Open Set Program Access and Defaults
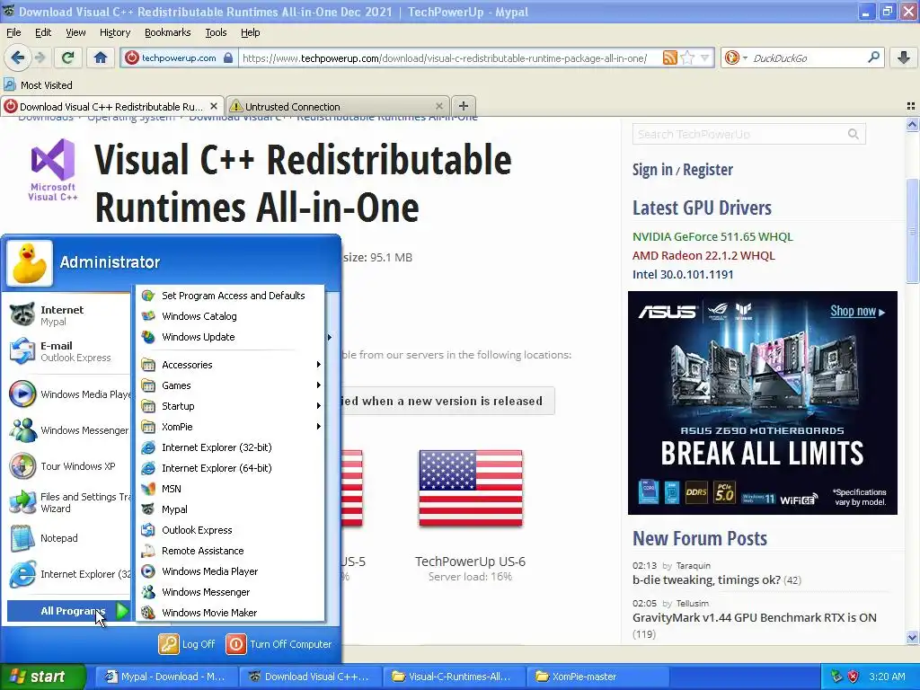 point(230,296)
